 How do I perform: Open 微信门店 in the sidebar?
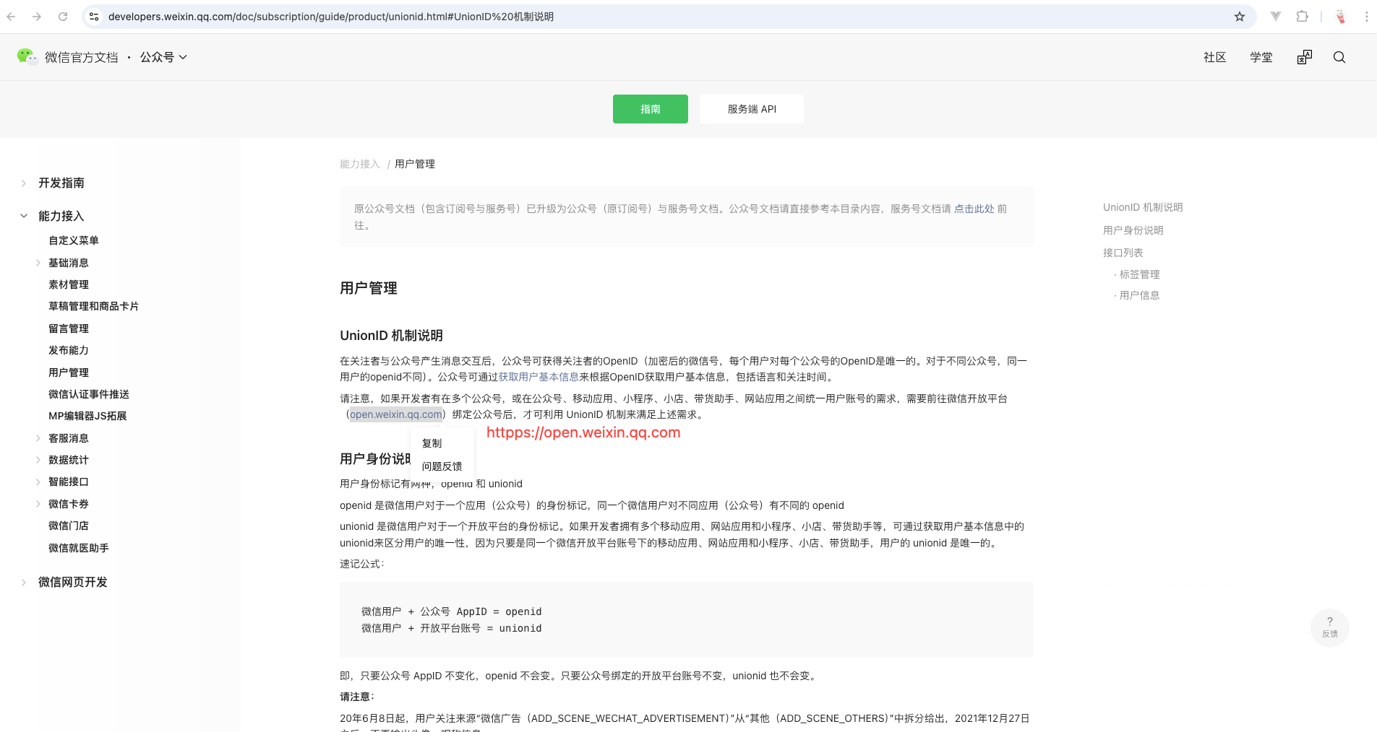coord(69,526)
